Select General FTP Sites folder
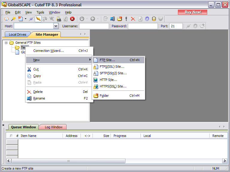Image resolution: width=230 pixels, height=172 pixels. [28, 43]
